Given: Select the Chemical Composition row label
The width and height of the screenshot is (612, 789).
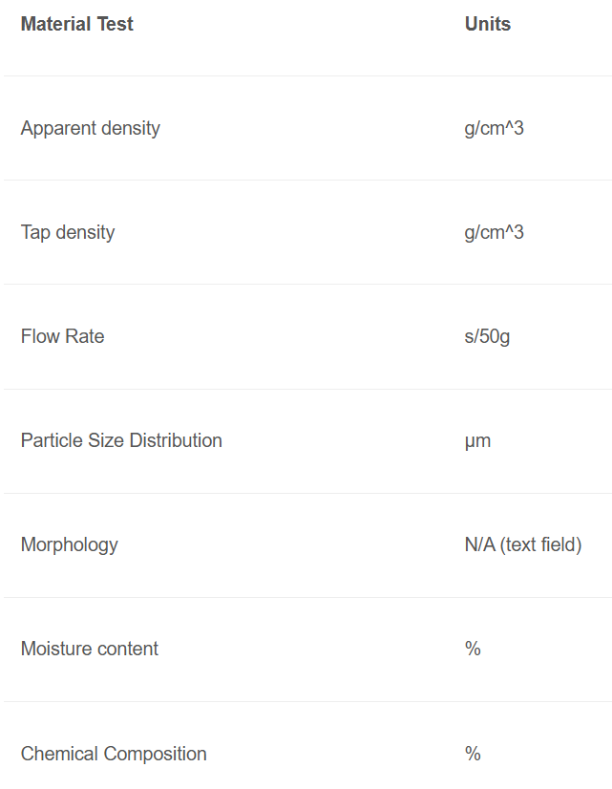Looking at the screenshot, I should click(114, 754).
